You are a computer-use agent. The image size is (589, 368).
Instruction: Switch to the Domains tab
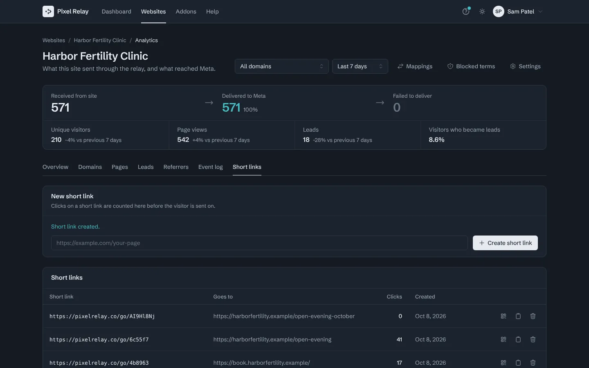pos(90,167)
